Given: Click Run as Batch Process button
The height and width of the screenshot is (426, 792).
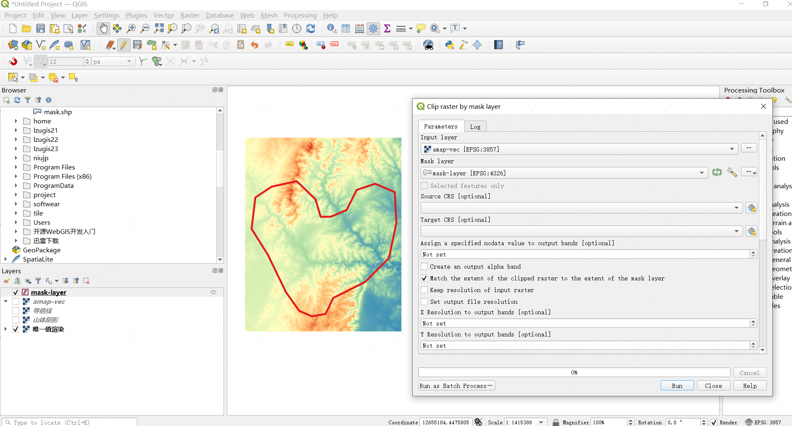Looking at the screenshot, I should pyautogui.click(x=456, y=386).
